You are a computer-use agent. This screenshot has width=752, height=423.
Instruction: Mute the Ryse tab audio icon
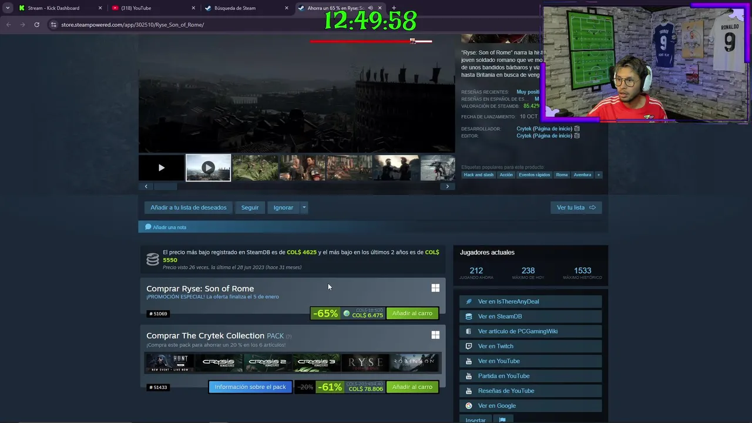coord(370,8)
